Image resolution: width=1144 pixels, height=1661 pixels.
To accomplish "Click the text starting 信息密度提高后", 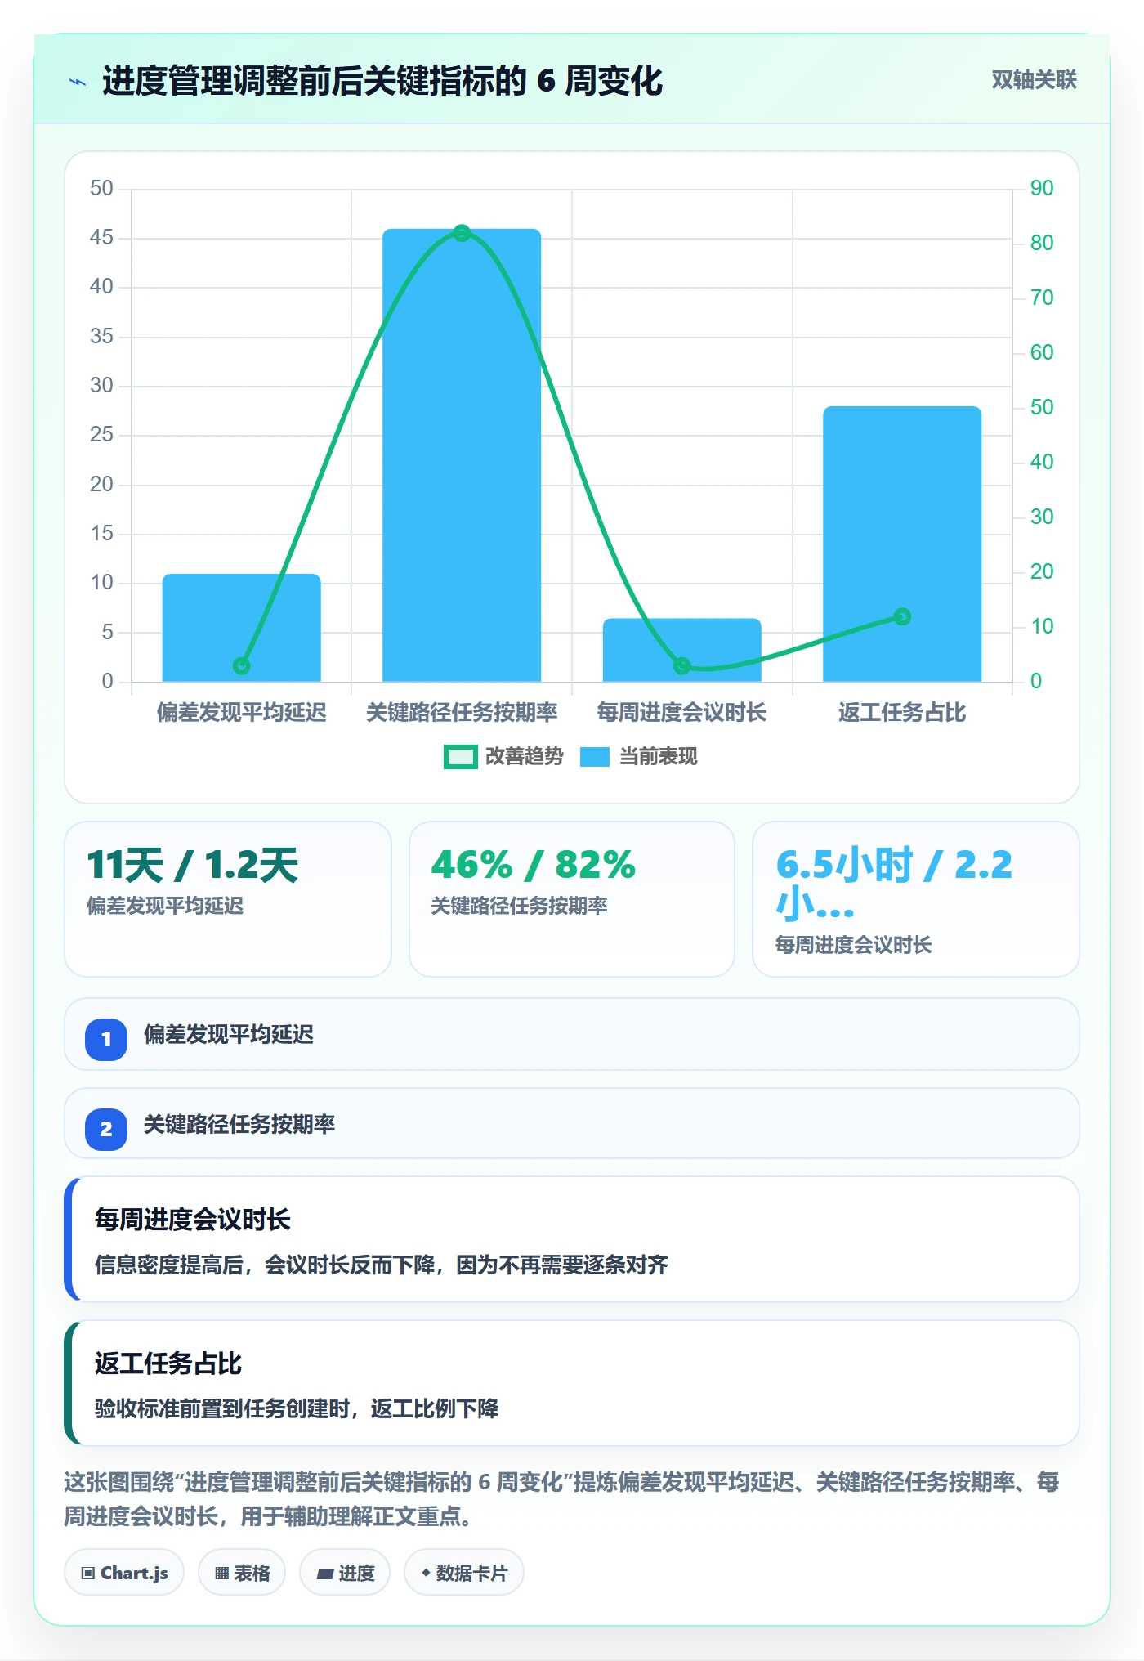I will 382,1265.
